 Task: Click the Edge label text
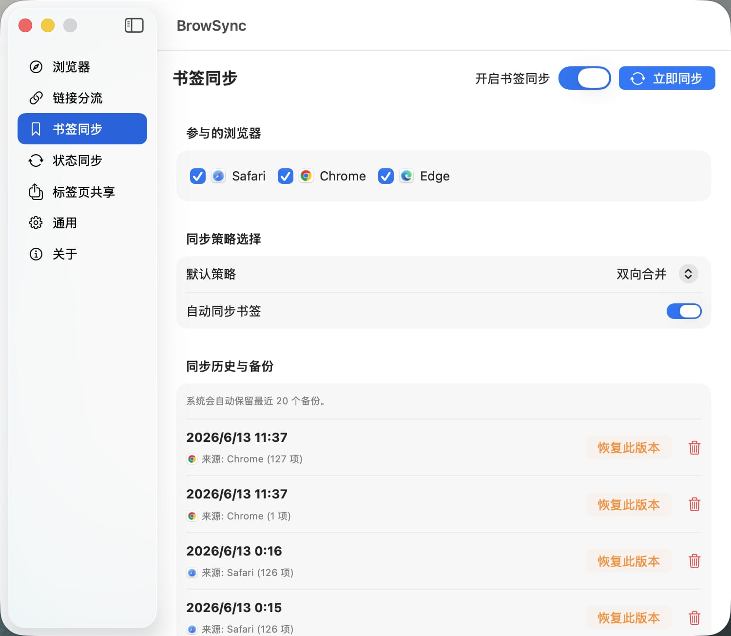pyautogui.click(x=435, y=176)
